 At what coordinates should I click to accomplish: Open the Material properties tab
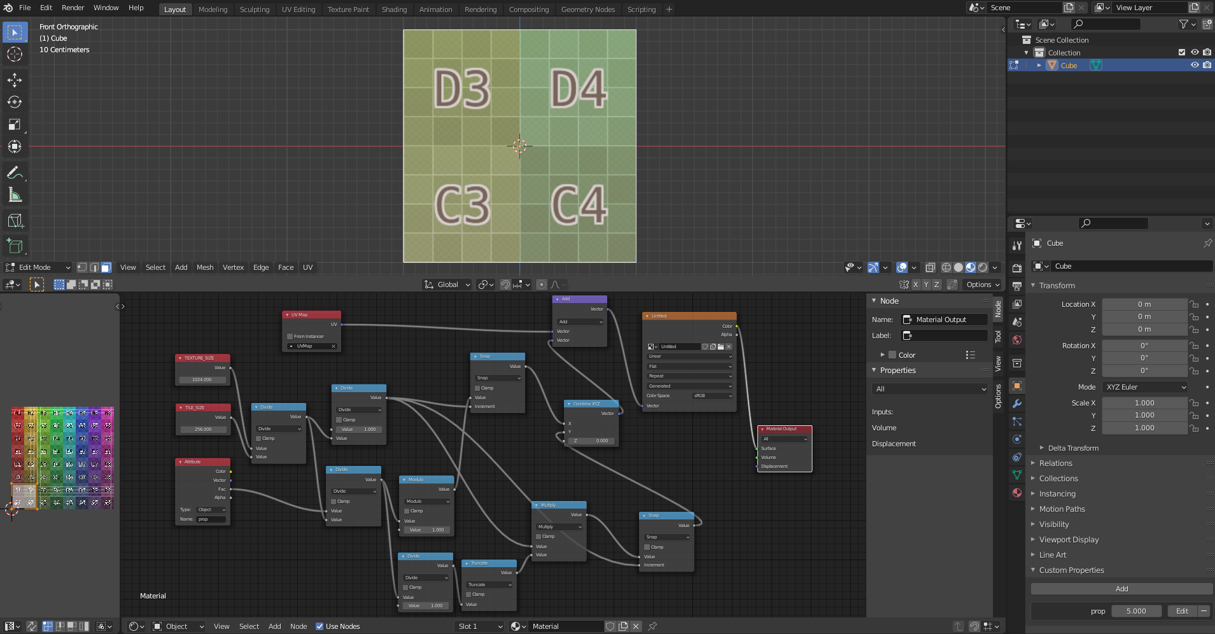[1017, 493]
